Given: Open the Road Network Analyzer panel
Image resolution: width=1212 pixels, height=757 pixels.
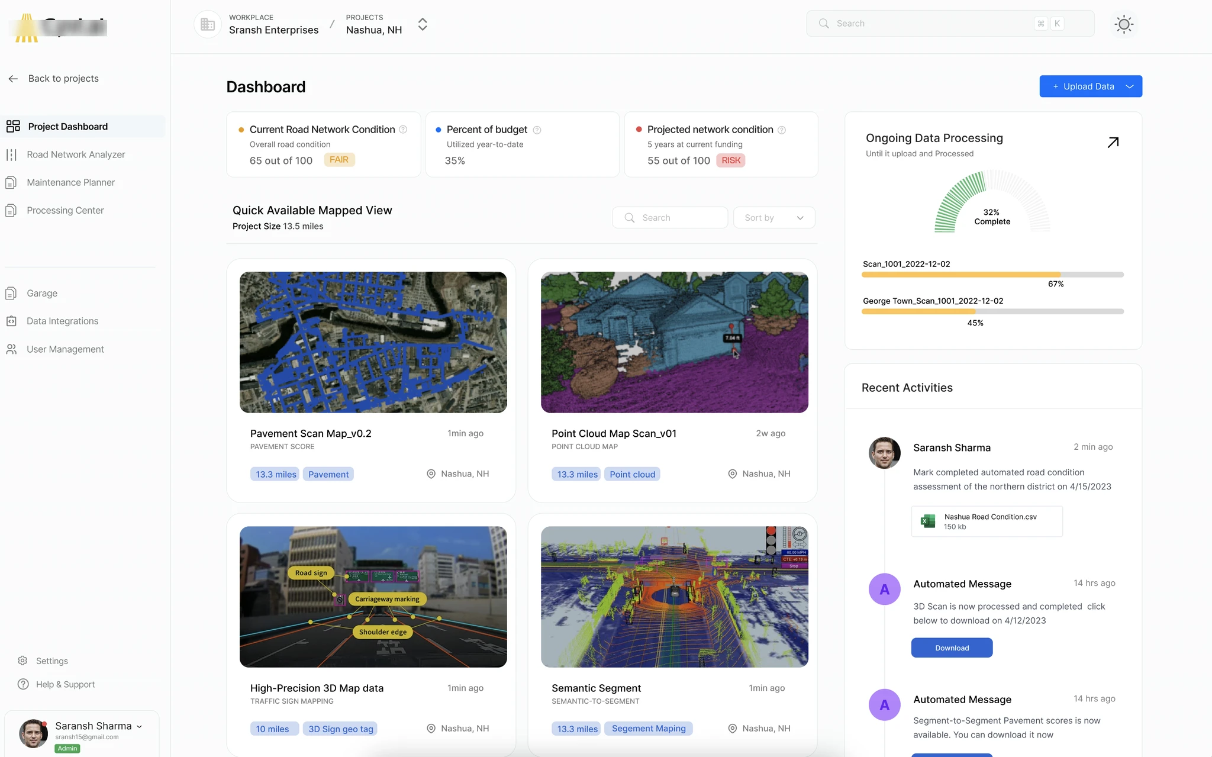Looking at the screenshot, I should coord(75,154).
